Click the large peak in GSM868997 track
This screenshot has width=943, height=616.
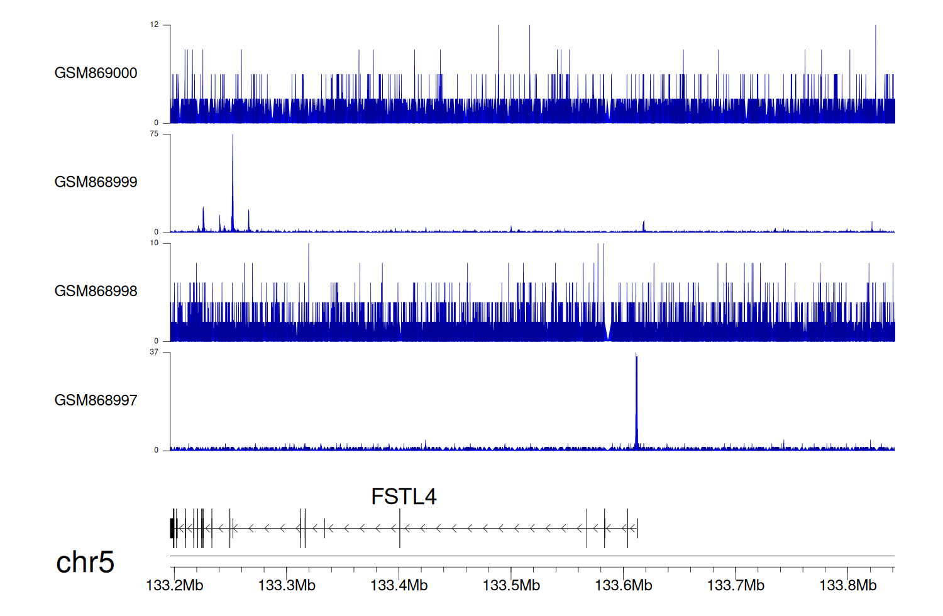[x=636, y=402]
